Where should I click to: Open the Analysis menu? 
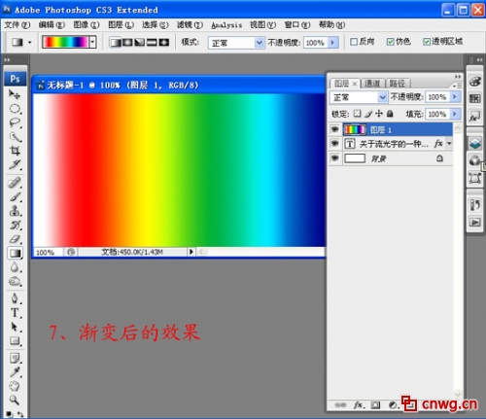point(226,25)
